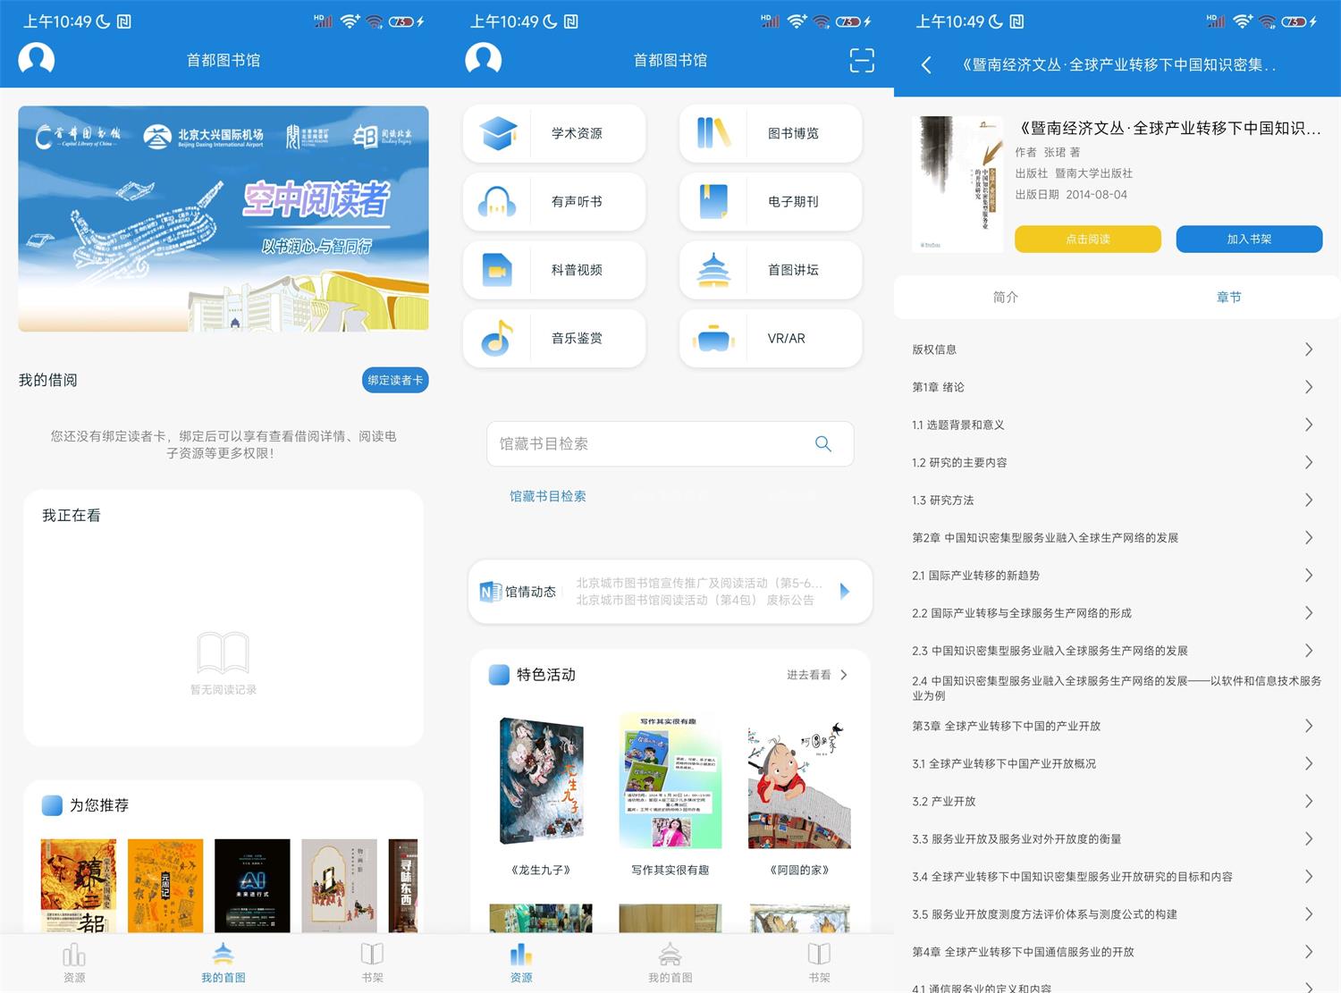Open the 馆情动态 news arrow
The image size is (1341, 993).
(x=843, y=591)
